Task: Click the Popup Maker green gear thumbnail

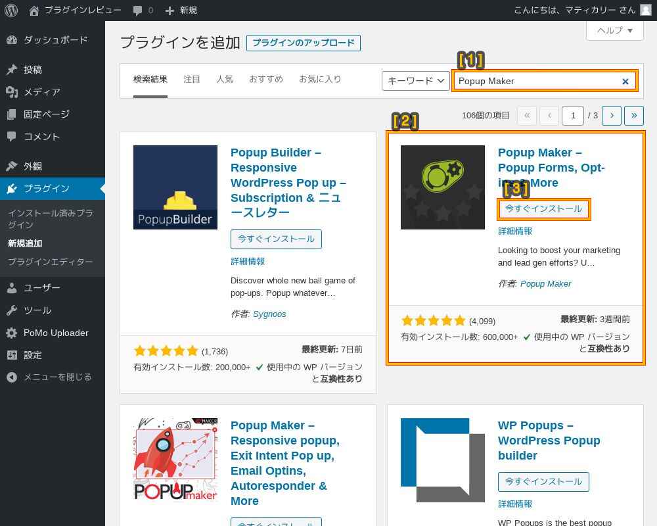Action: click(442, 187)
